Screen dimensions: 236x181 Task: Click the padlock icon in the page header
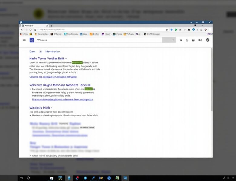click(187, 40)
